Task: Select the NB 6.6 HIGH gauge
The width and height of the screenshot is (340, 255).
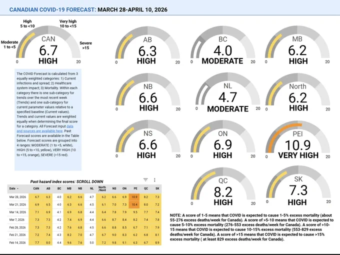Action: (148, 92)
